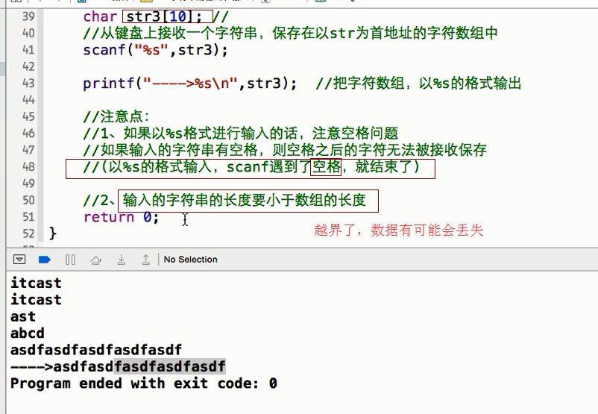Click the console input line asdfasdfasdfasdfasdf
This screenshot has height=414, width=598.
point(96,350)
